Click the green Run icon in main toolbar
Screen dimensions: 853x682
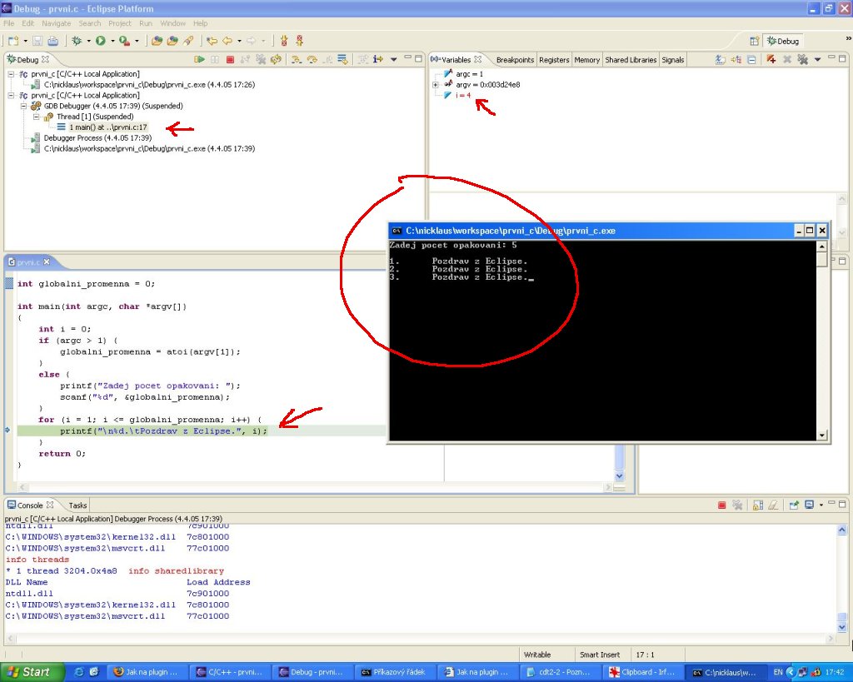(x=100, y=41)
